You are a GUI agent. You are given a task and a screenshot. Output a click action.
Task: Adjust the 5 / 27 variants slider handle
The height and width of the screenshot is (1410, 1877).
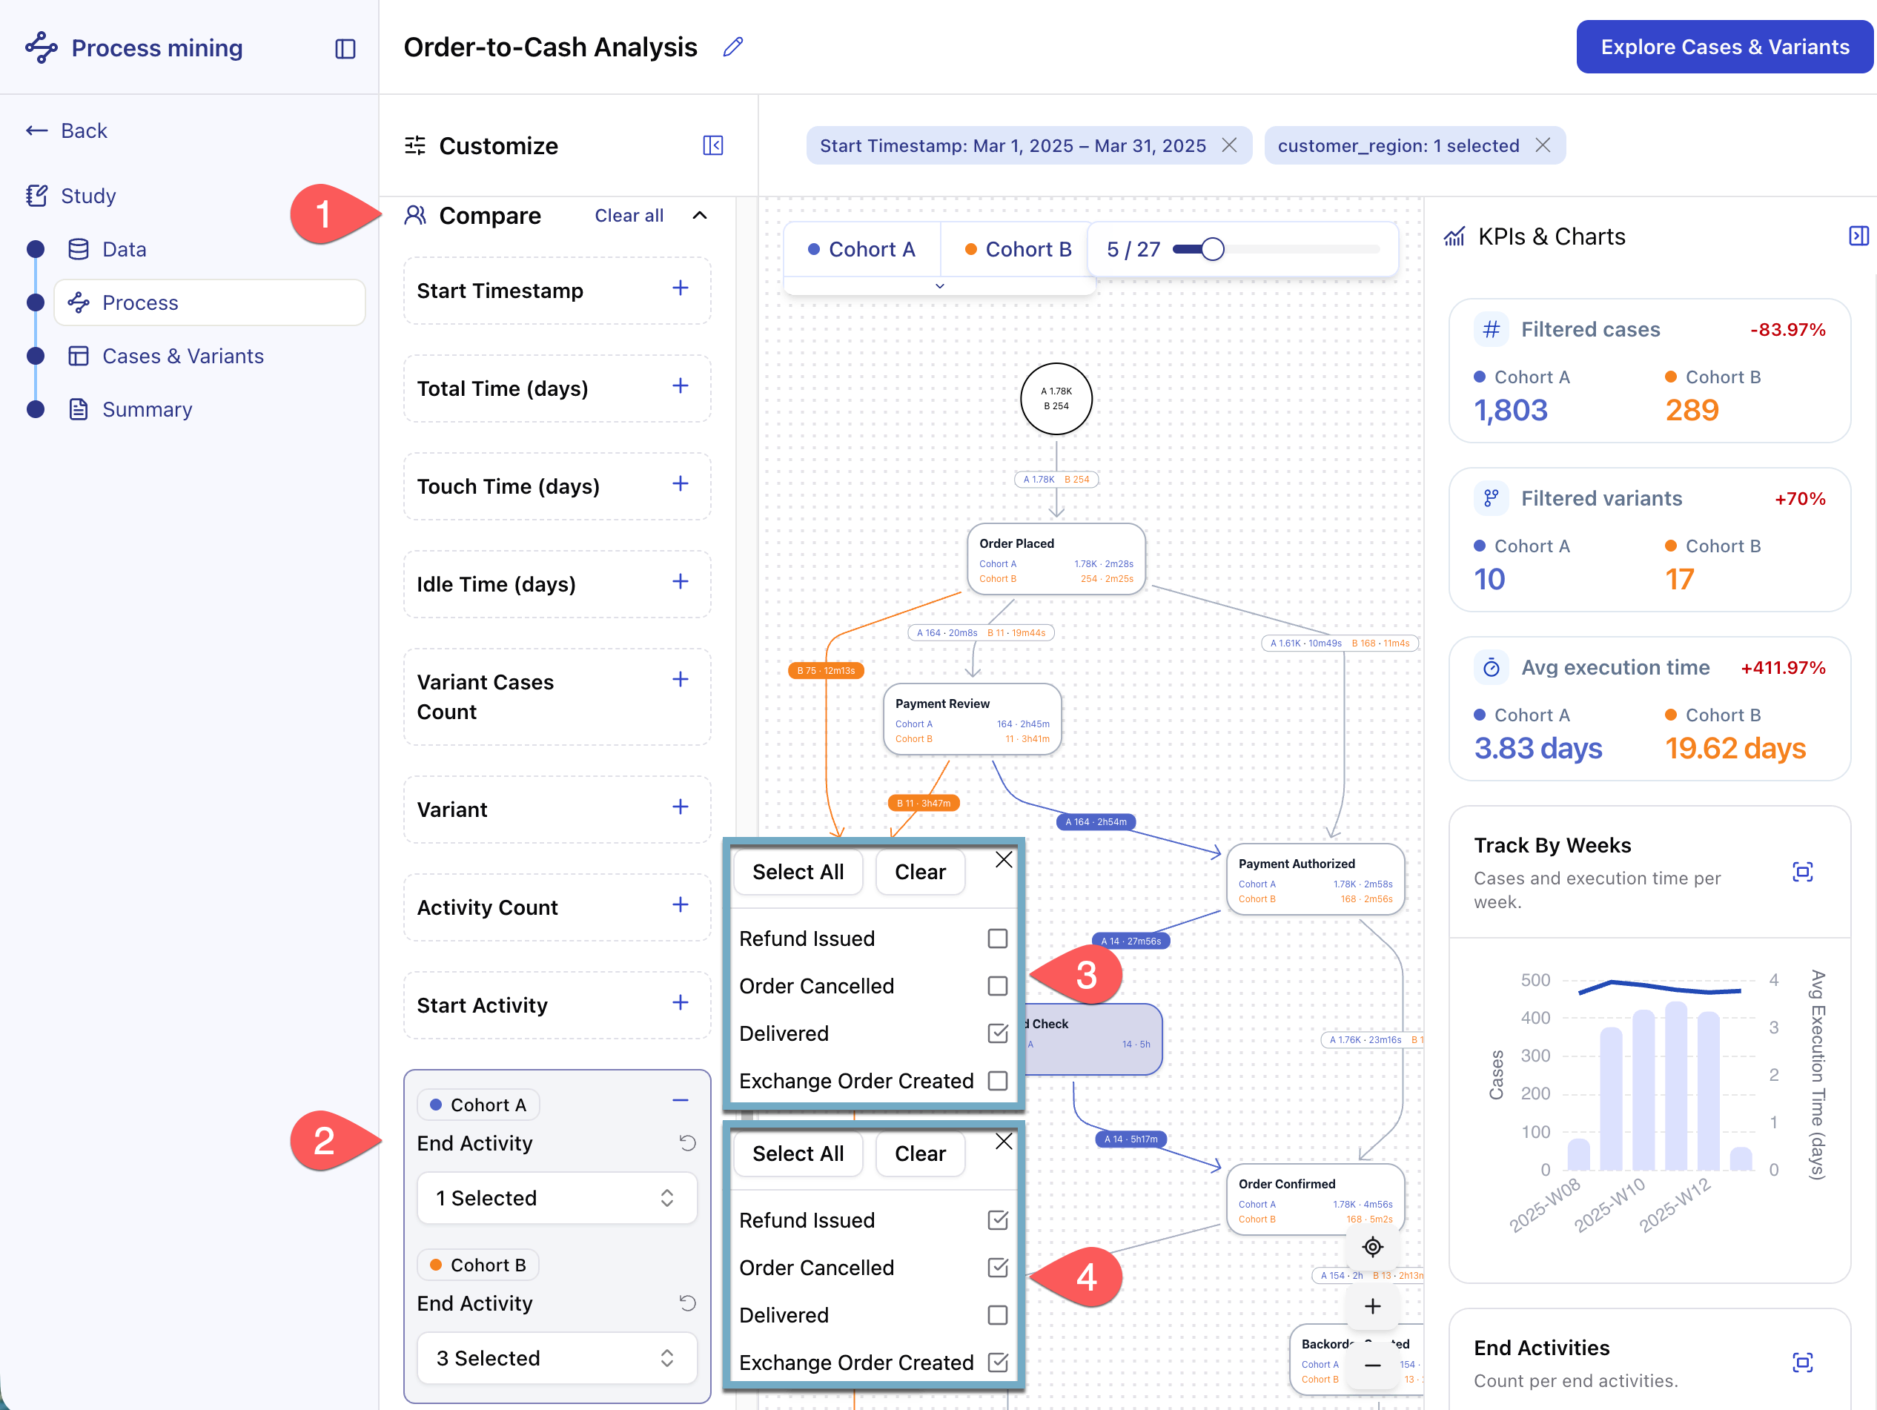pos(1213,249)
